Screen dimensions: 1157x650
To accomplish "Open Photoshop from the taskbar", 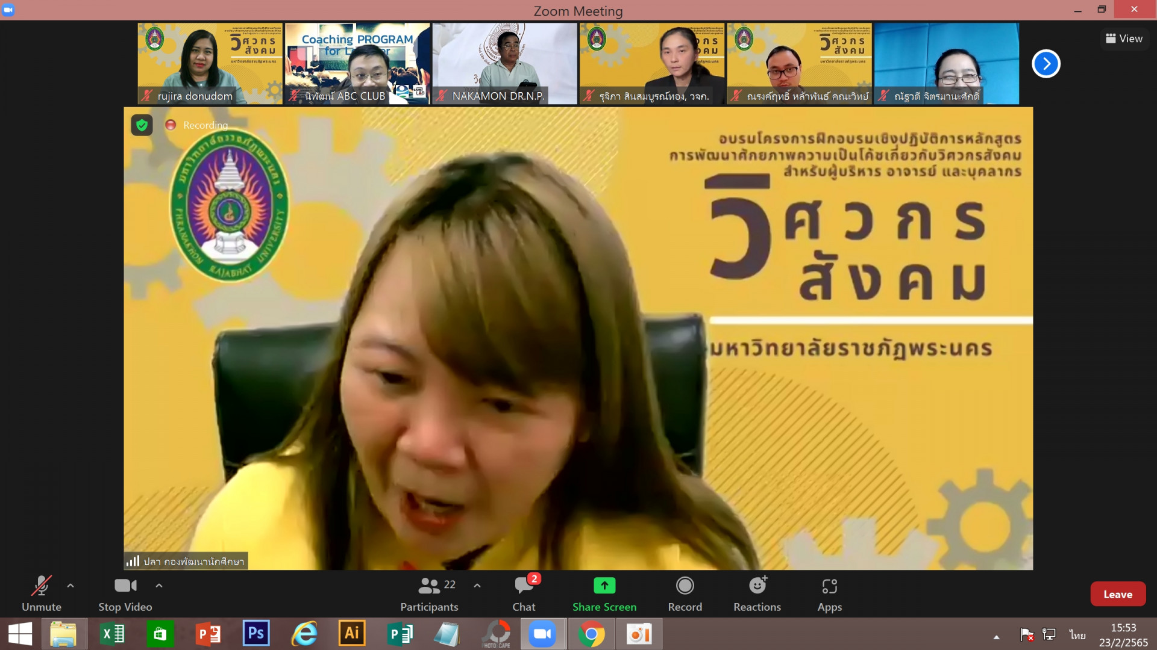I will pos(256,634).
